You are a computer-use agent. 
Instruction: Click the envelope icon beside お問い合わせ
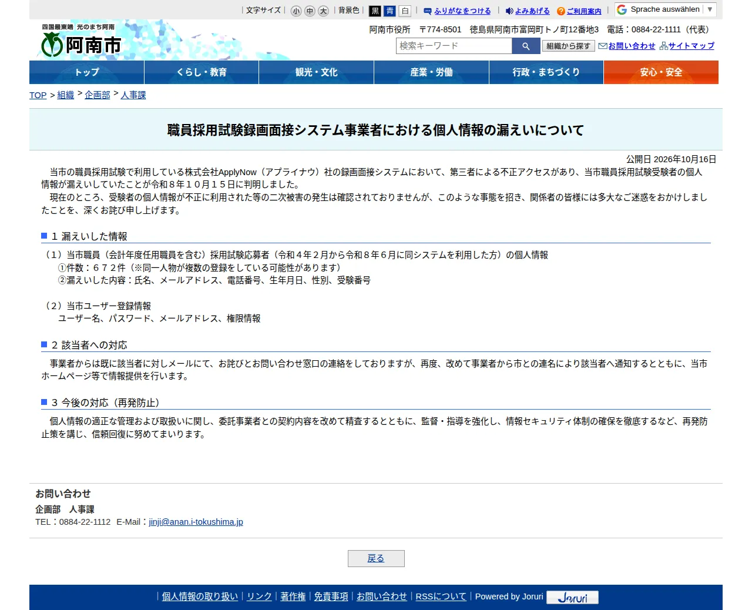tap(603, 46)
